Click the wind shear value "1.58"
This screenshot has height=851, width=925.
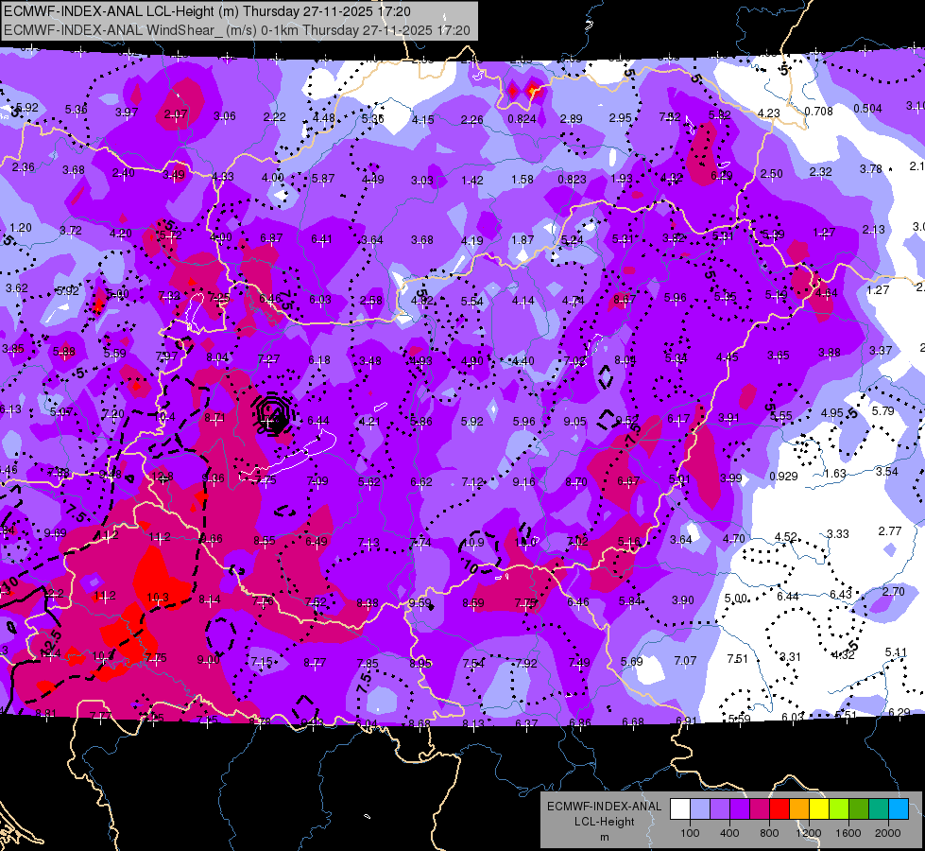pyautogui.click(x=522, y=179)
